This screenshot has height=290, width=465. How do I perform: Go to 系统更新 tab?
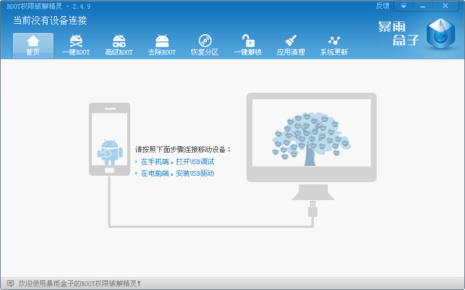pyautogui.click(x=334, y=46)
